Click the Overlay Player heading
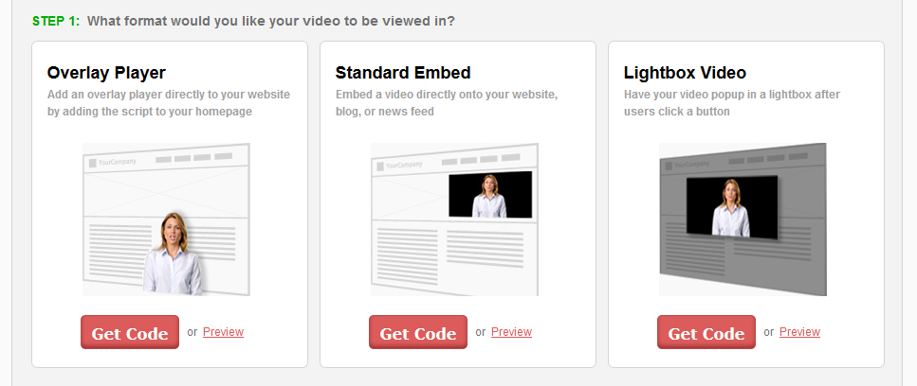This screenshot has width=917, height=386. pos(106,73)
